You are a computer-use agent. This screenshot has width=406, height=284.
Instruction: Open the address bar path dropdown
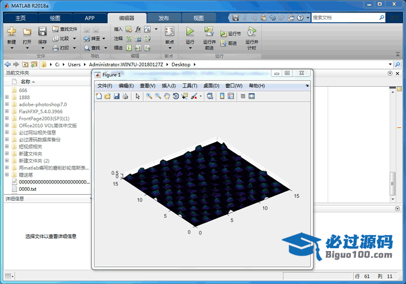point(390,64)
